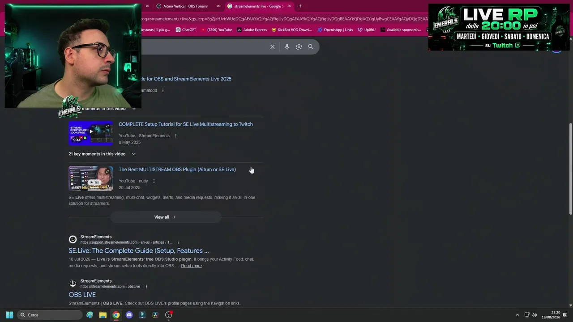Image resolution: width=573 pixels, height=322 pixels.
Task: Close the streamelements live Google tab
Action: point(290,6)
